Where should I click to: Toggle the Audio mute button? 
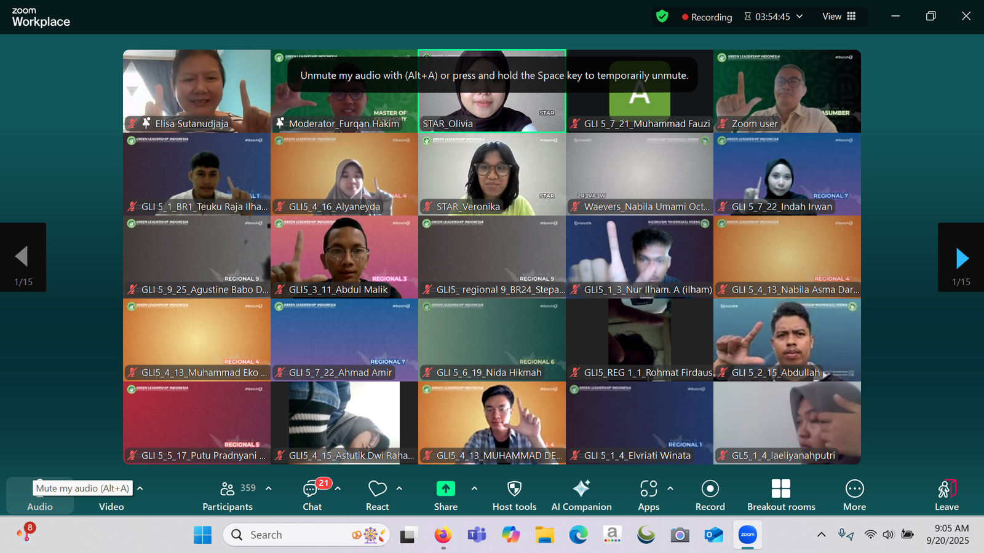click(40, 495)
